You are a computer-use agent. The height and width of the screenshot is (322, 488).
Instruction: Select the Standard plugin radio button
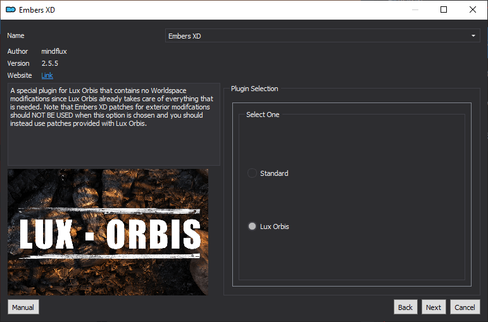252,173
